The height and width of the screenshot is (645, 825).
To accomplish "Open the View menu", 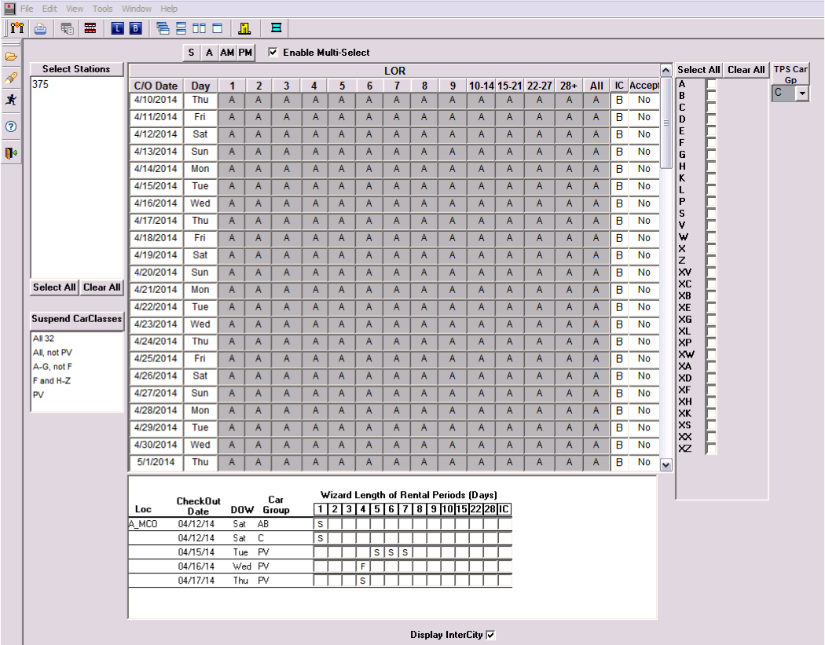I will [75, 9].
